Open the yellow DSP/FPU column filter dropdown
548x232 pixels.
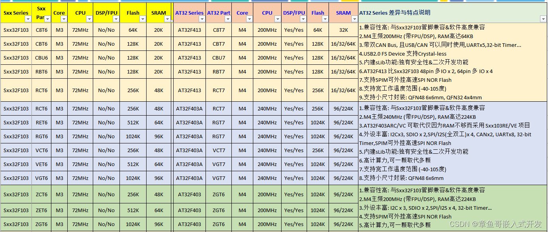(x=116, y=19)
